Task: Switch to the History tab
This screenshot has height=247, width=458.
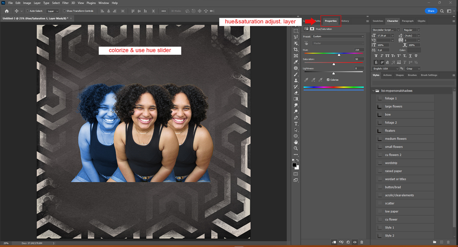Action: tap(345, 21)
